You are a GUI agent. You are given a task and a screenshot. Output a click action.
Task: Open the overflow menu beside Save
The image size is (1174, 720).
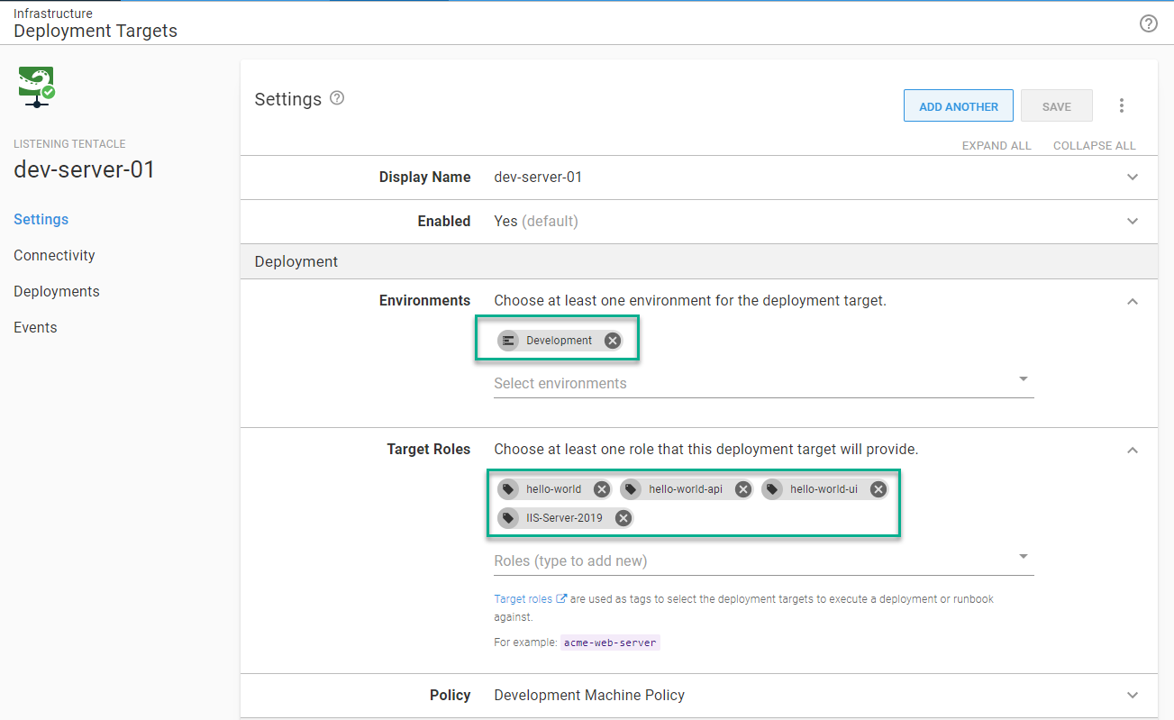[1121, 105]
